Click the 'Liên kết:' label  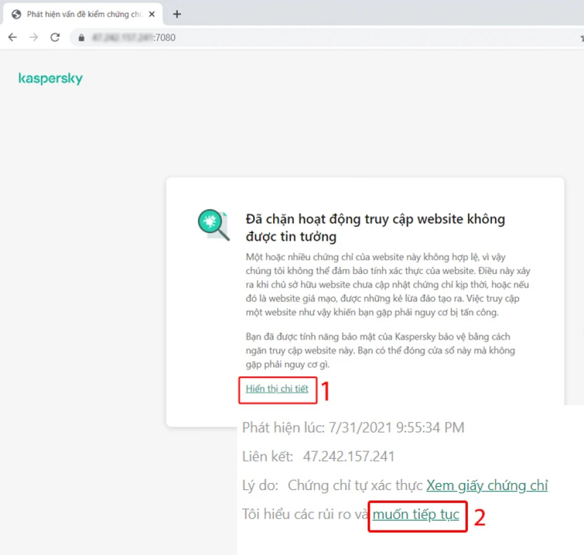pyautogui.click(x=267, y=456)
